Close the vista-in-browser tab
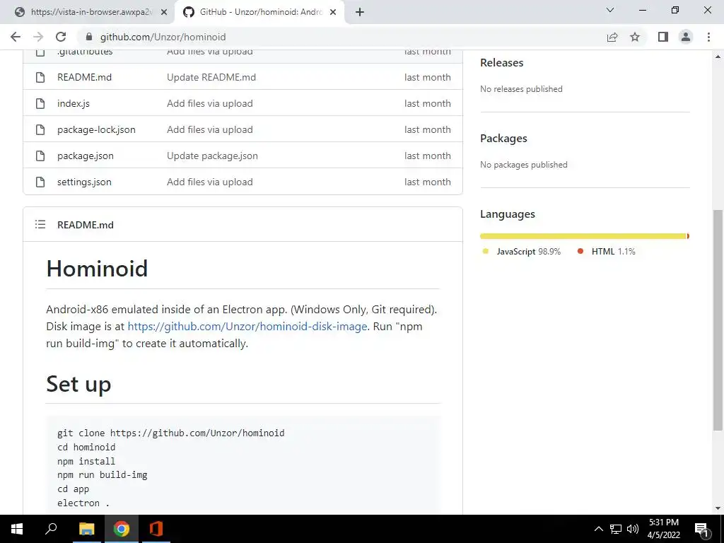This screenshot has height=543, width=724. pyautogui.click(x=164, y=12)
